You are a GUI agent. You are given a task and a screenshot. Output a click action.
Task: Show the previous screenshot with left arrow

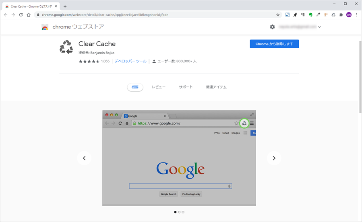[x=84, y=158]
